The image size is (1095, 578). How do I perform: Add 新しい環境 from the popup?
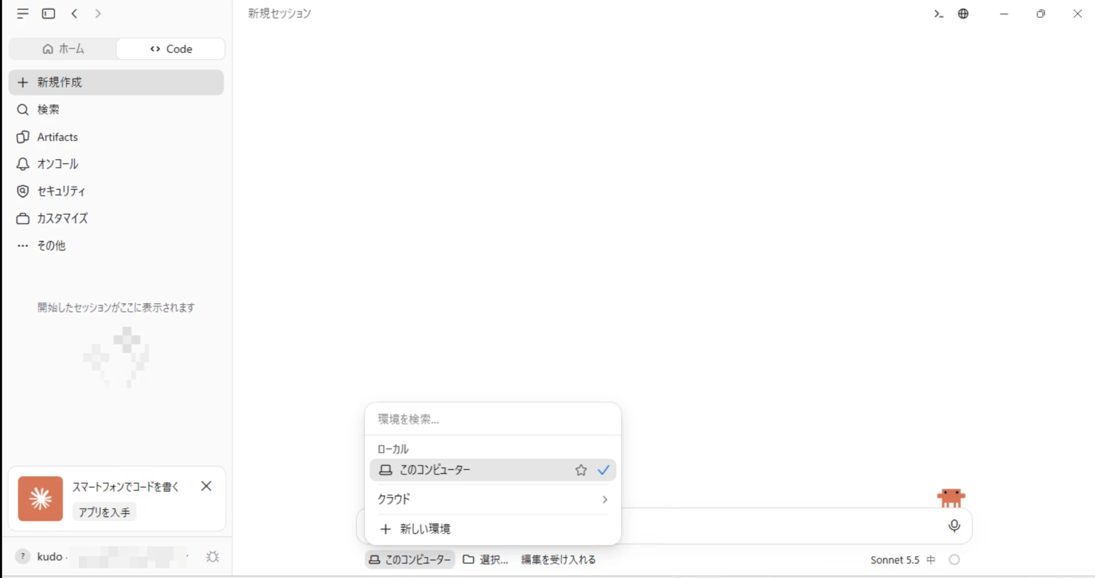click(493, 529)
